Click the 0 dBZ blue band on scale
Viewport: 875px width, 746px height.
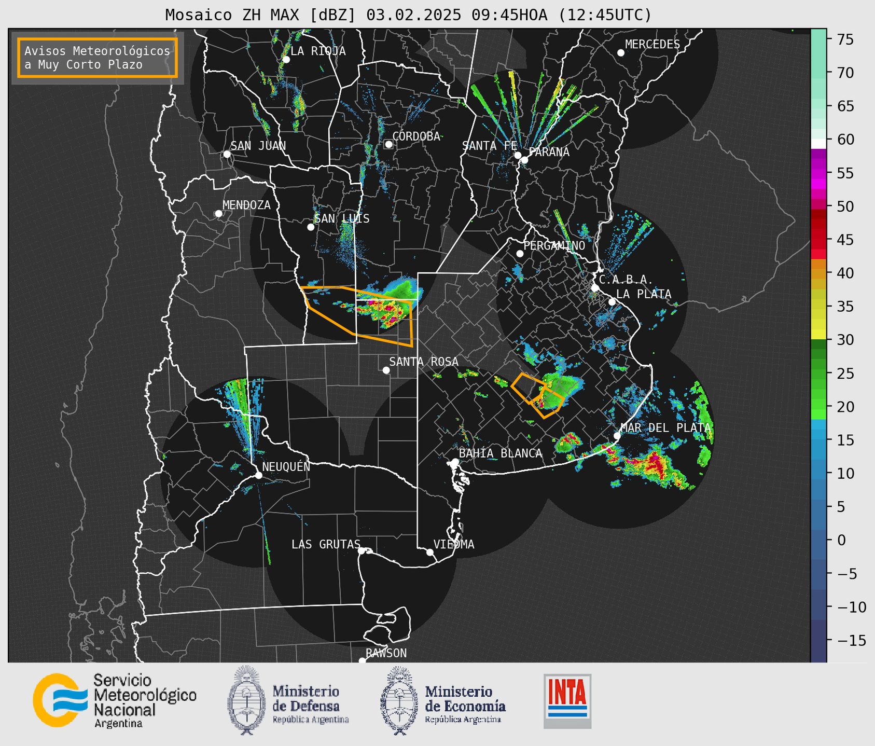(818, 540)
